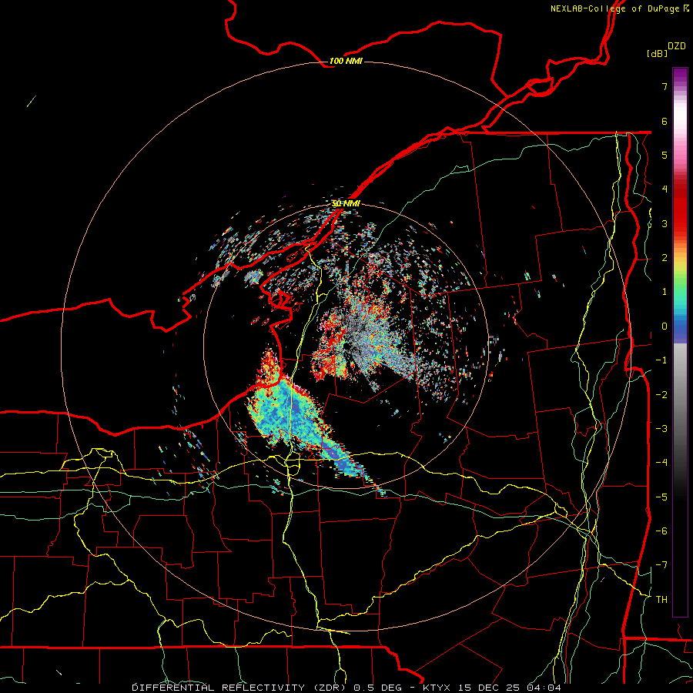
Task: Click the -4 value on the color scale
Action: pos(661,463)
